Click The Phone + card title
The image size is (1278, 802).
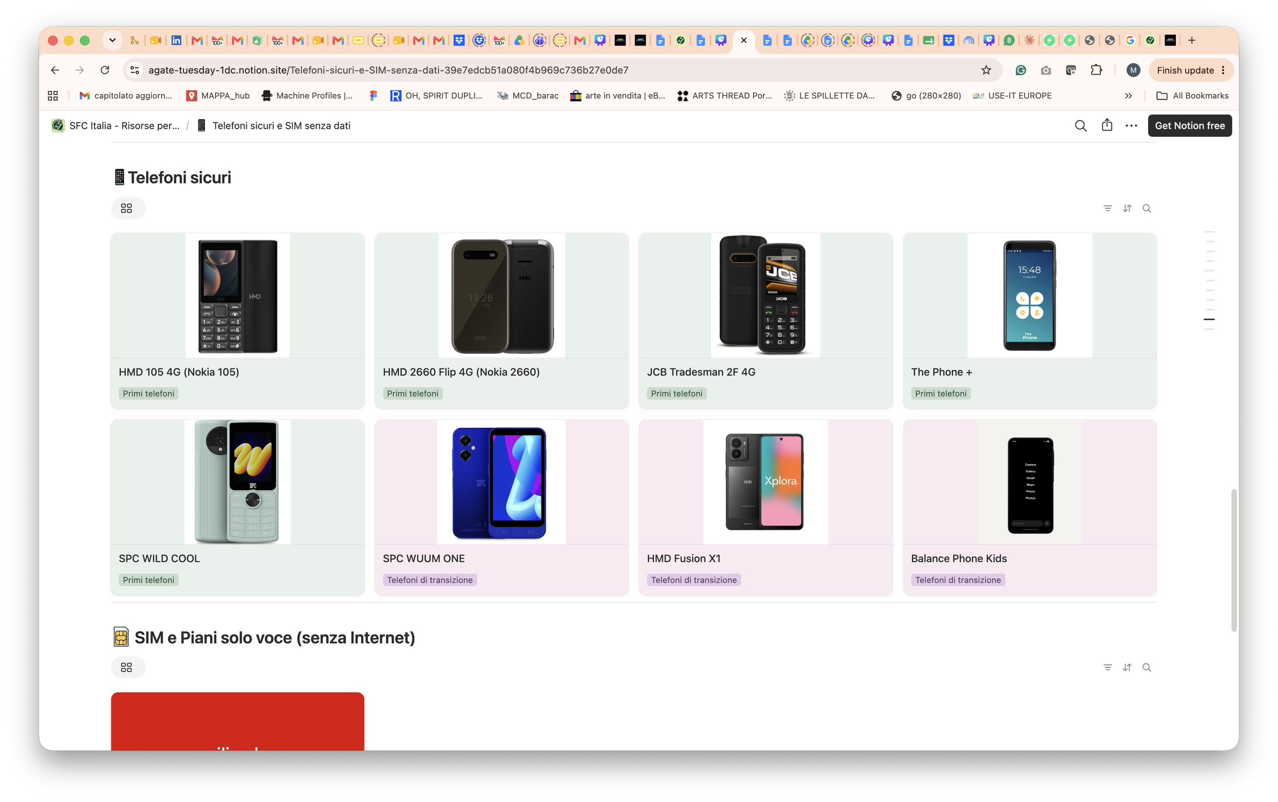941,372
